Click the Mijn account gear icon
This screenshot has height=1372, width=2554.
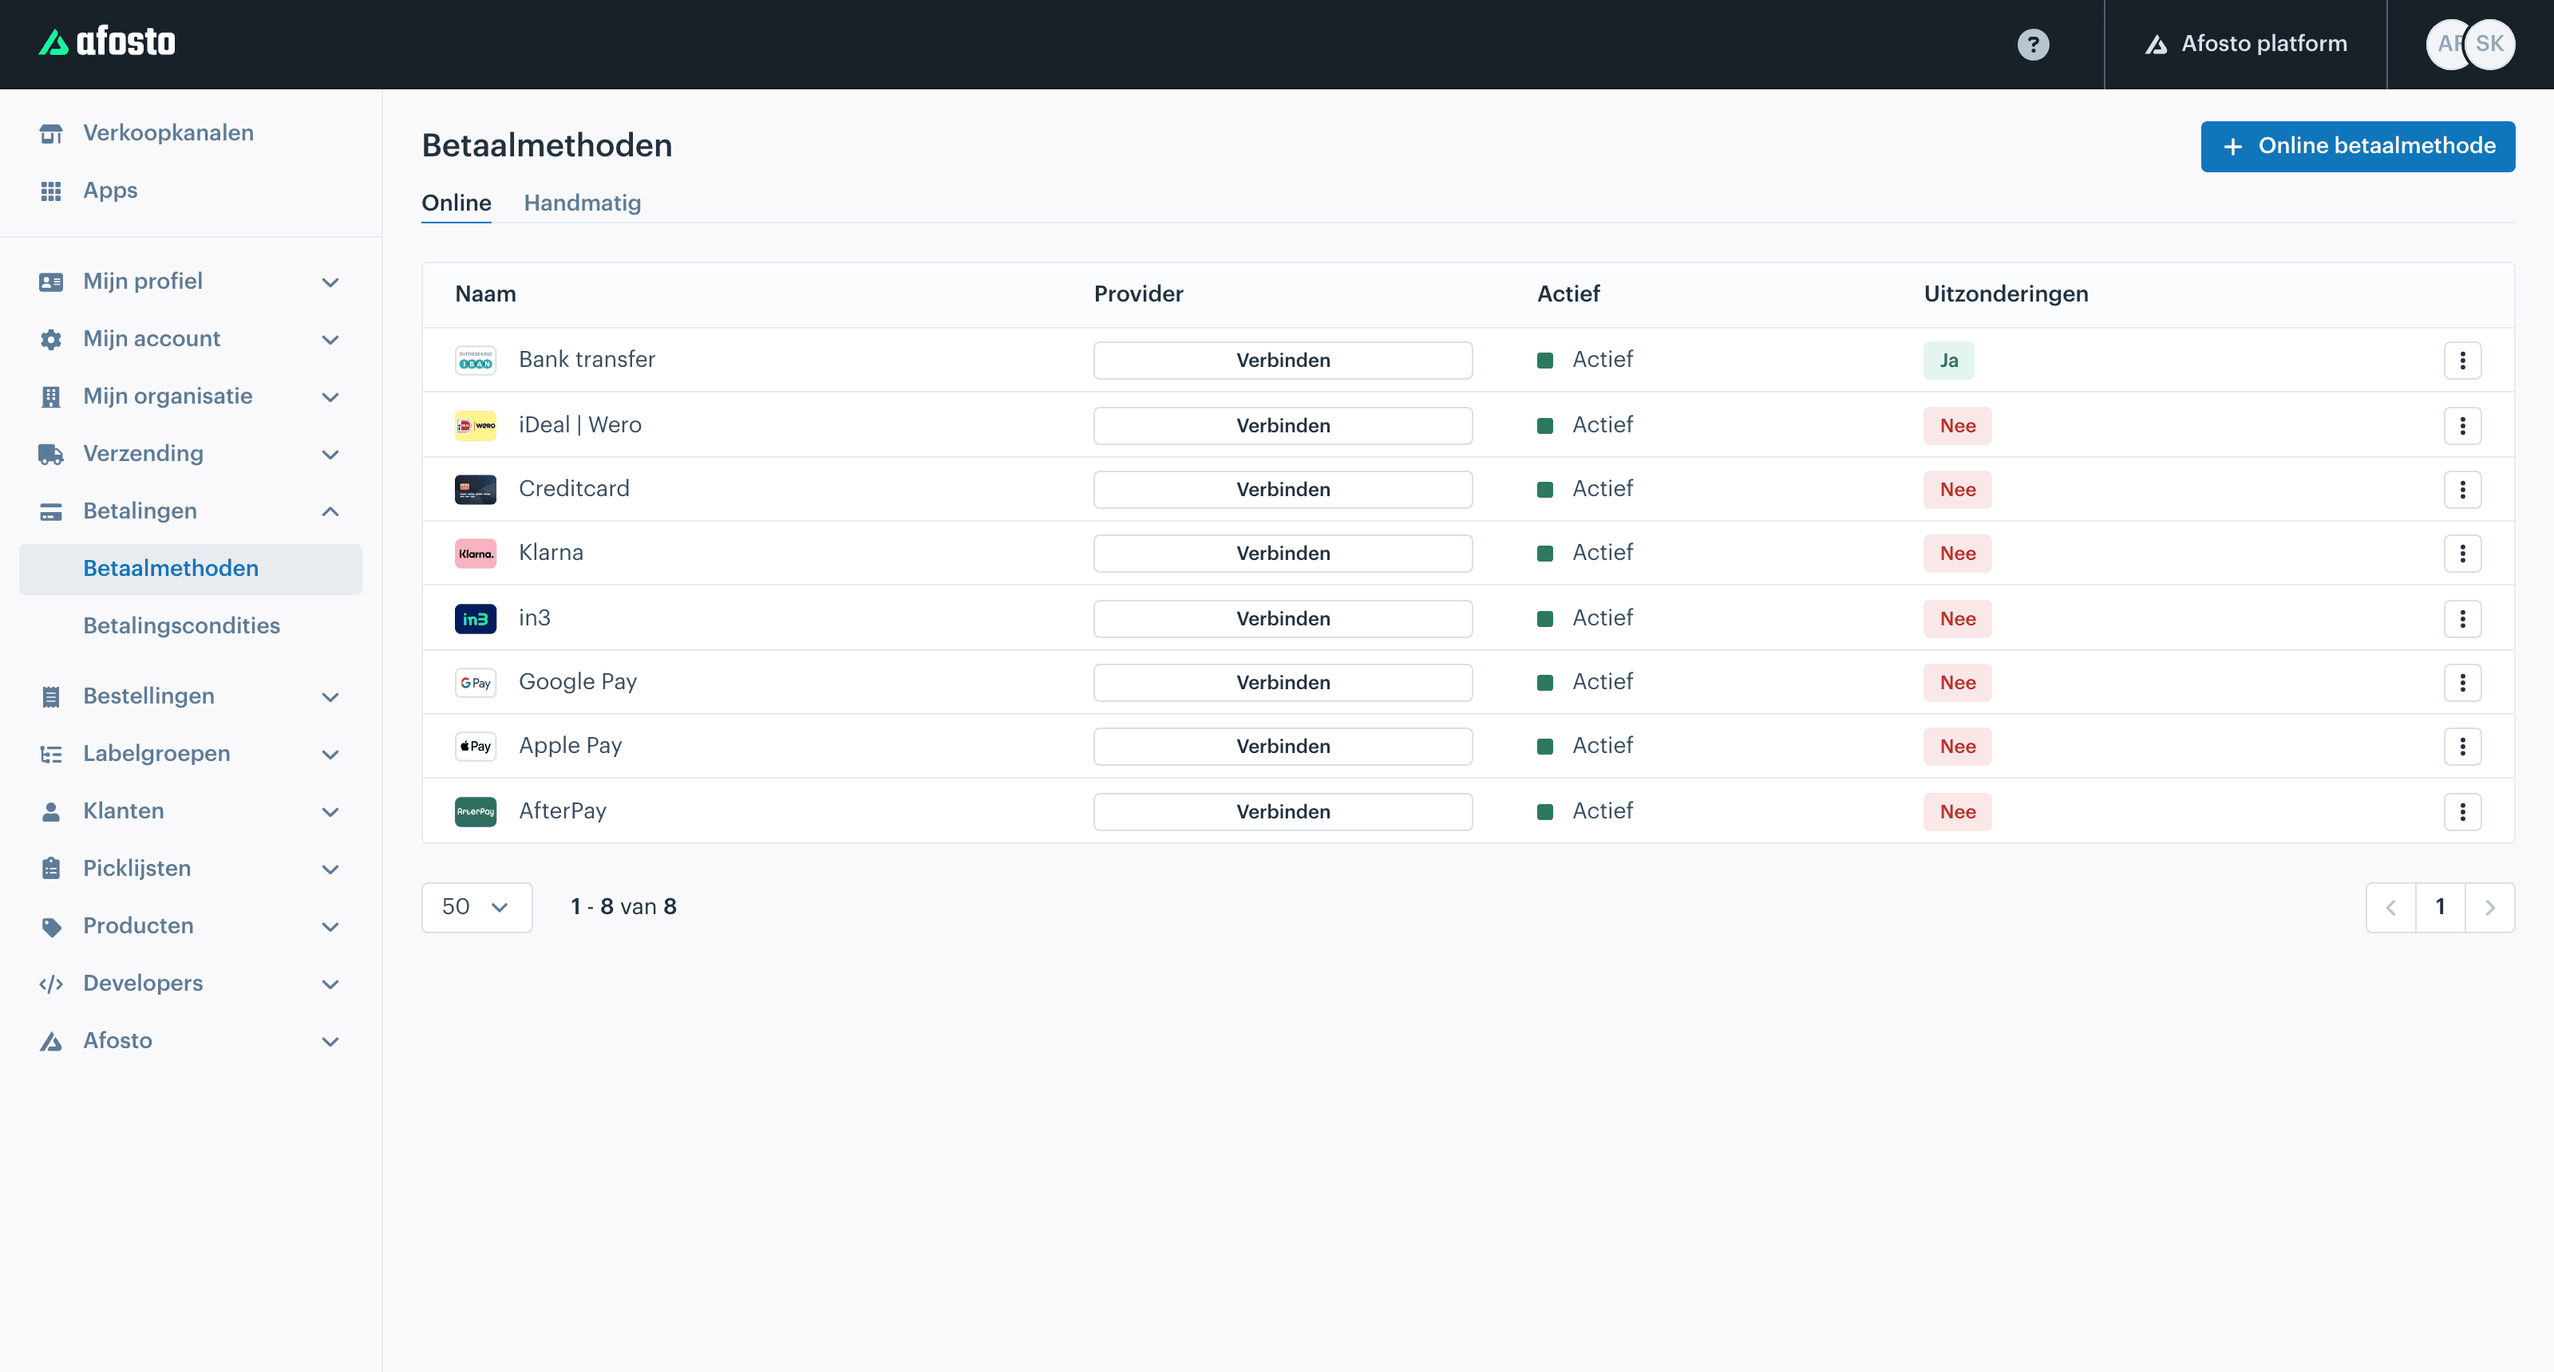[50, 340]
